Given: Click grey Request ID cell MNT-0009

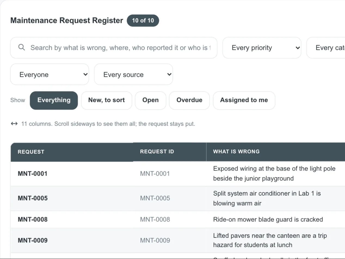Looking at the screenshot, I should coord(155,240).
